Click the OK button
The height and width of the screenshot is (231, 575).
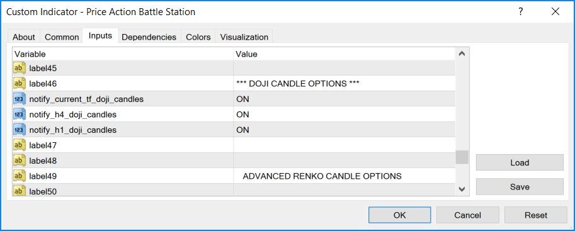click(399, 215)
